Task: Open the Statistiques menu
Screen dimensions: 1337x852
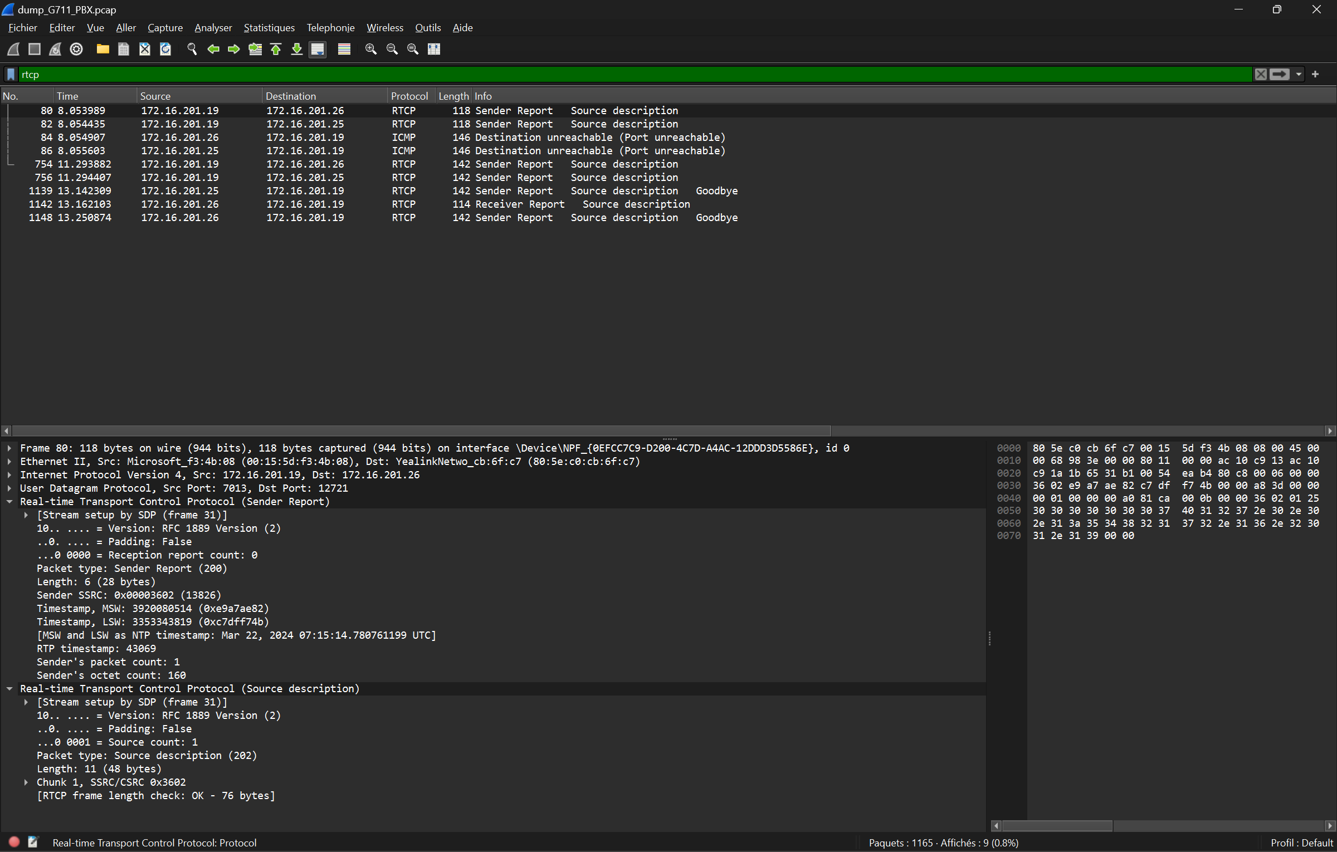Action: [269, 28]
